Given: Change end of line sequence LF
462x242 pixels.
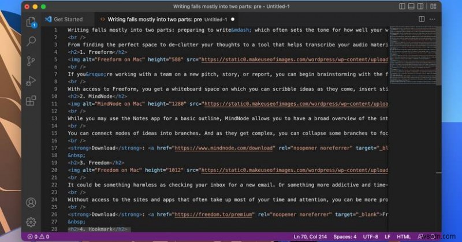Looking at the screenshot, I should coord(388,237).
